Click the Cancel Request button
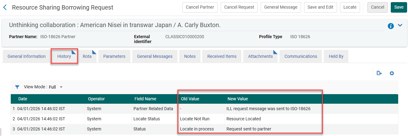The height and width of the screenshot is (136, 408). click(x=239, y=7)
